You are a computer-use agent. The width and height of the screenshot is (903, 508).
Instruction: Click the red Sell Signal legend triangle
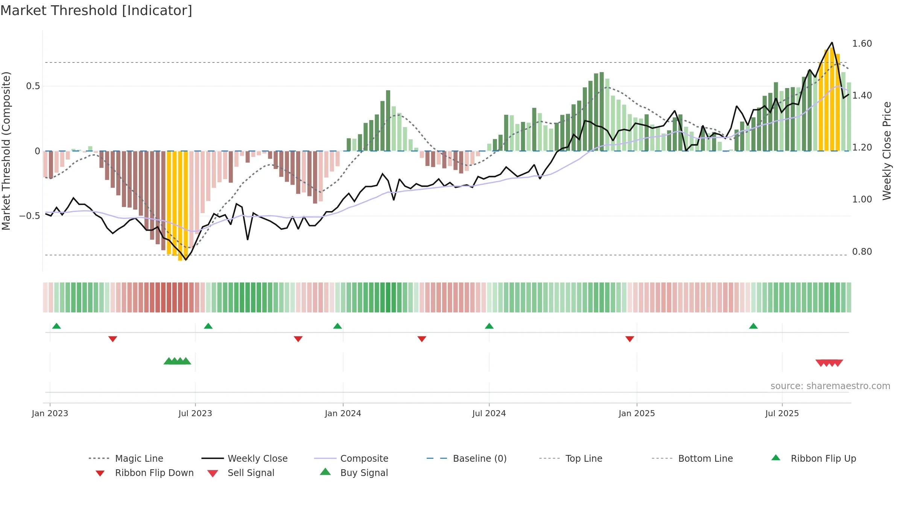click(213, 473)
